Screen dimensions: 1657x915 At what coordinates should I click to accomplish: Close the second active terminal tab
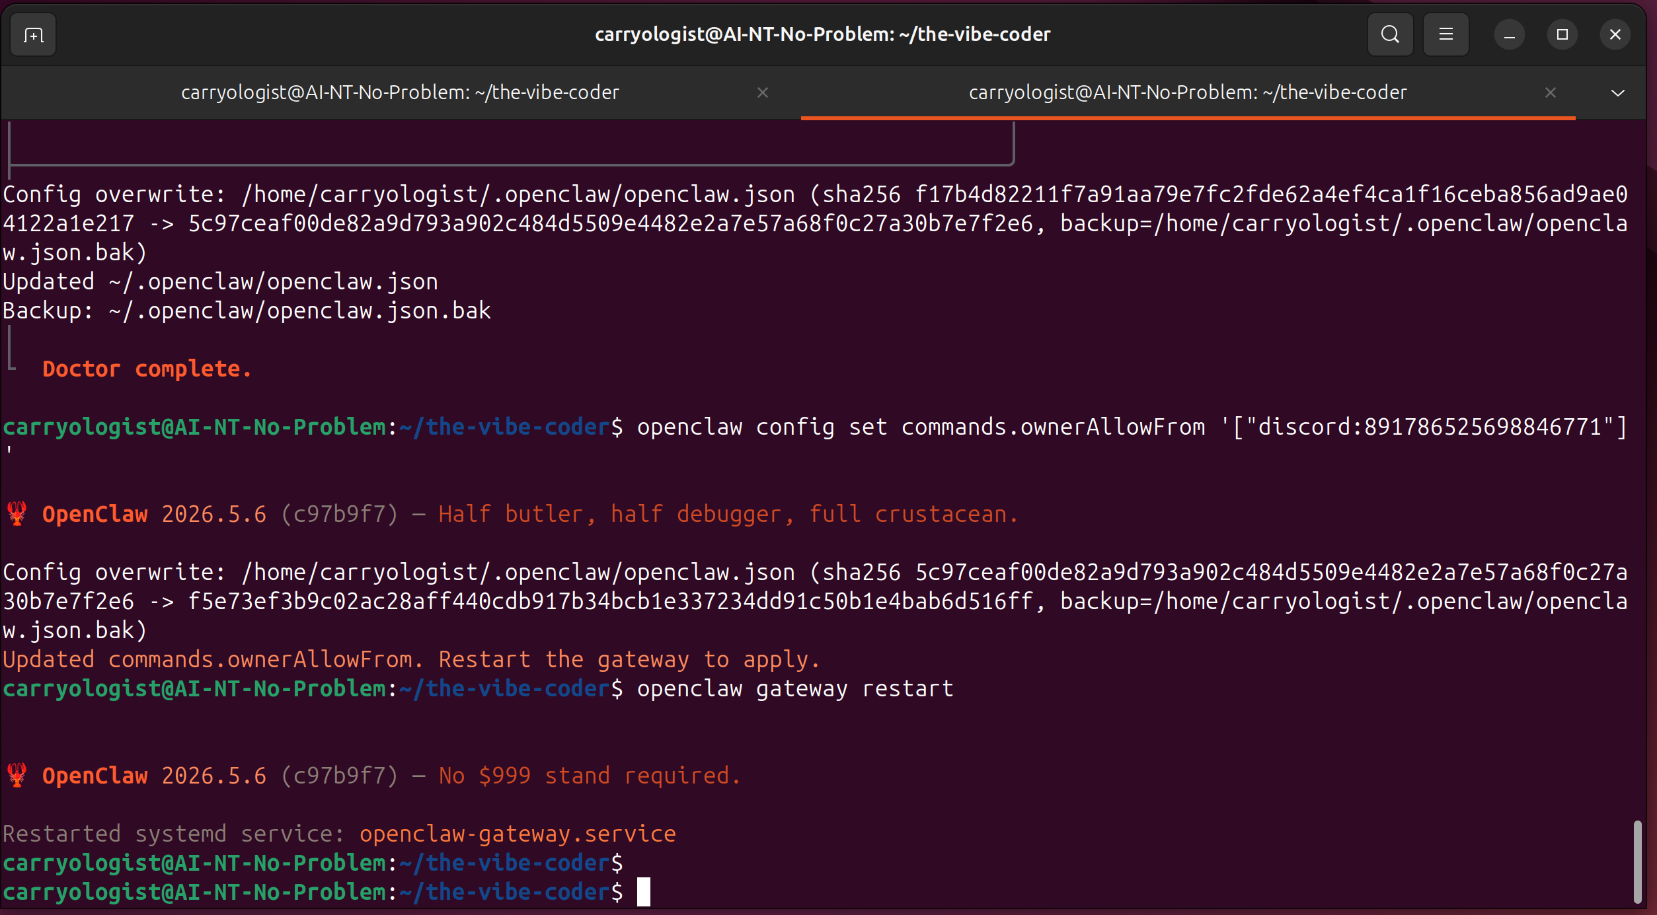tap(1550, 92)
